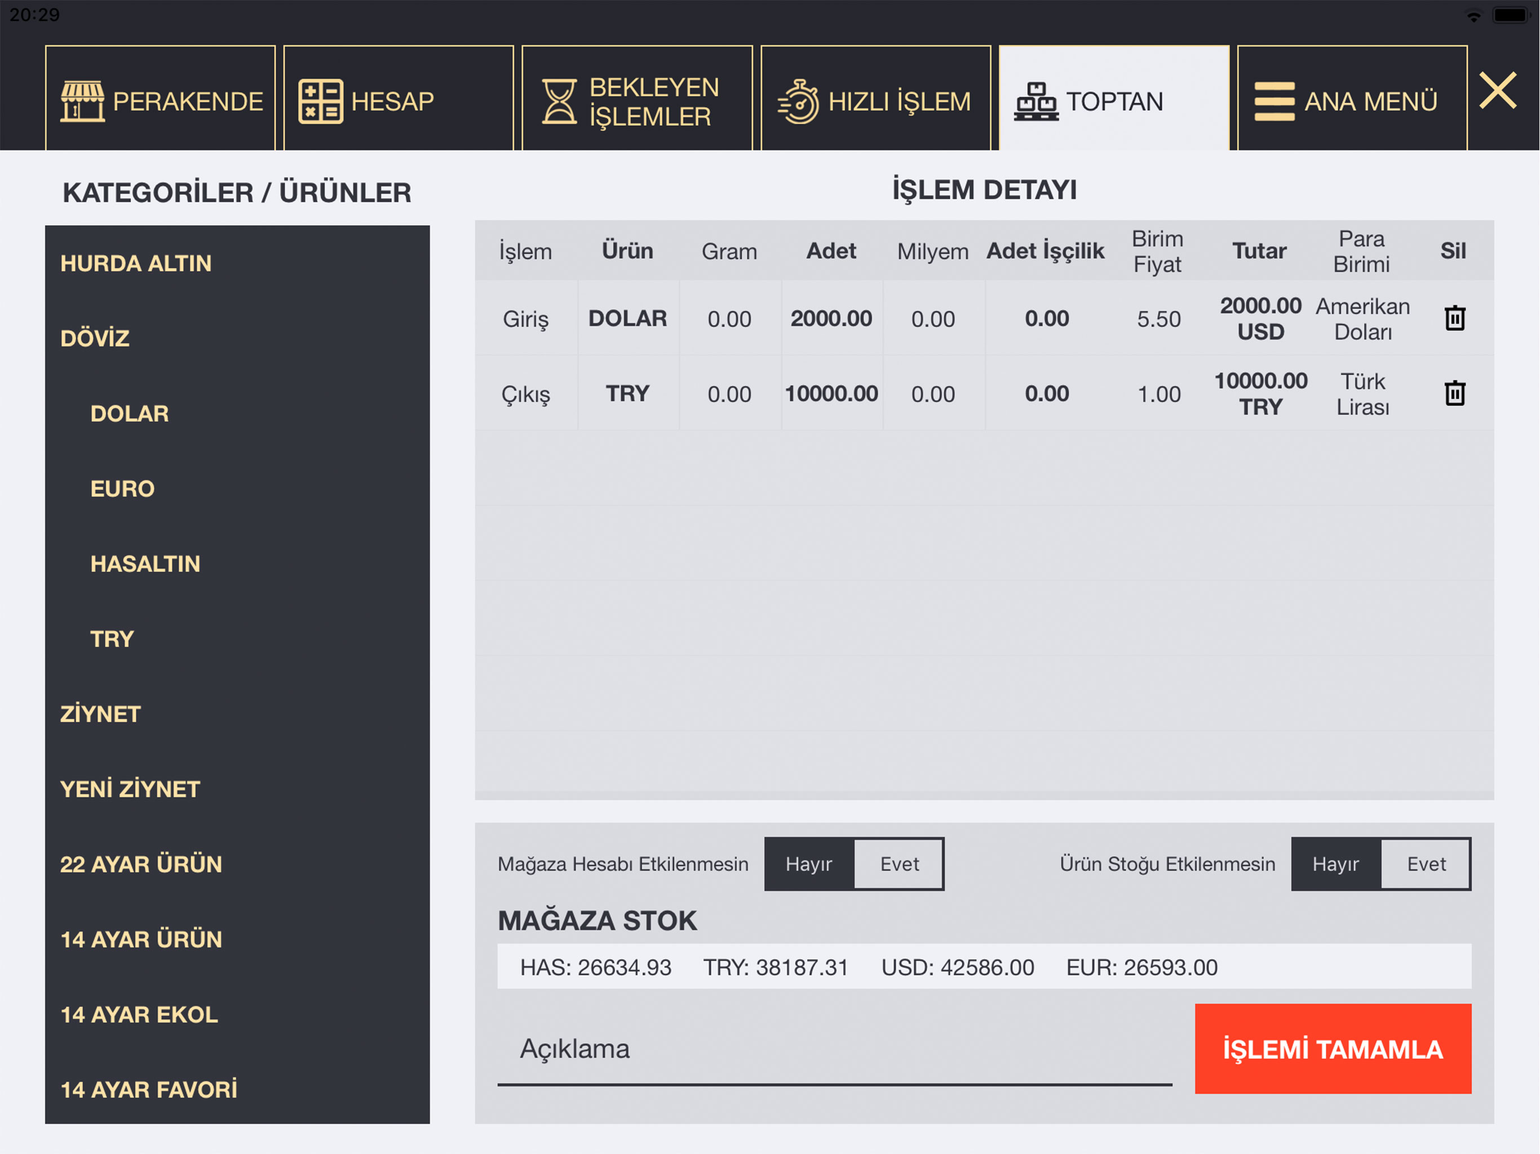Click HAS: 26634.93 stock value
The height and width of the screenshot is (1154, 1540).
(x=596, y=967)
